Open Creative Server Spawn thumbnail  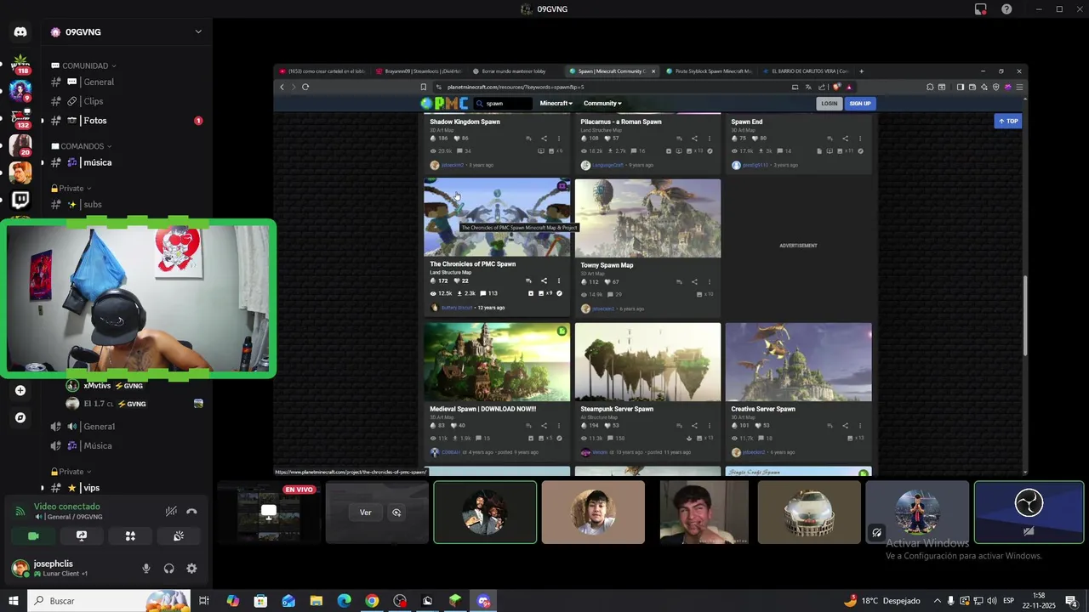798,362
